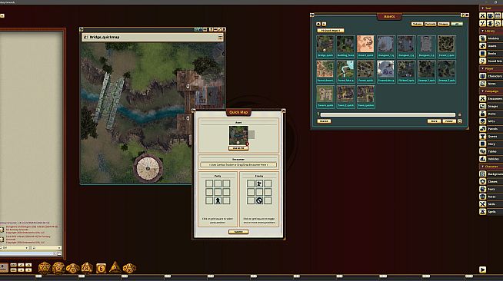Filter assets by Portraits
The image size is (503, 281).
pyautogui.click(x=430, y=24)
